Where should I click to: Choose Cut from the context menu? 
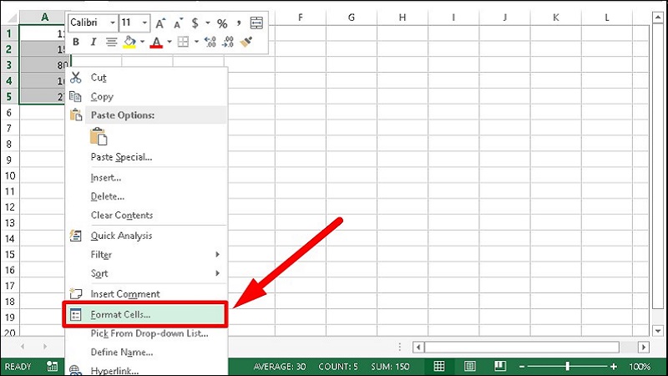tap(145, 78)
